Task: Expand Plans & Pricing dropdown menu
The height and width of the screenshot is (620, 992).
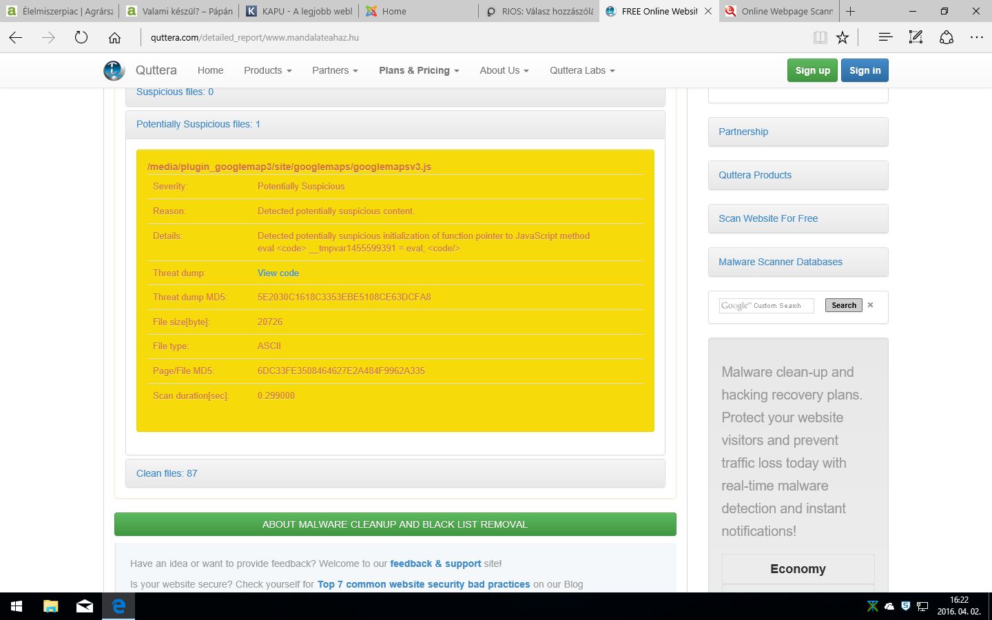Action: click(419, 70)
